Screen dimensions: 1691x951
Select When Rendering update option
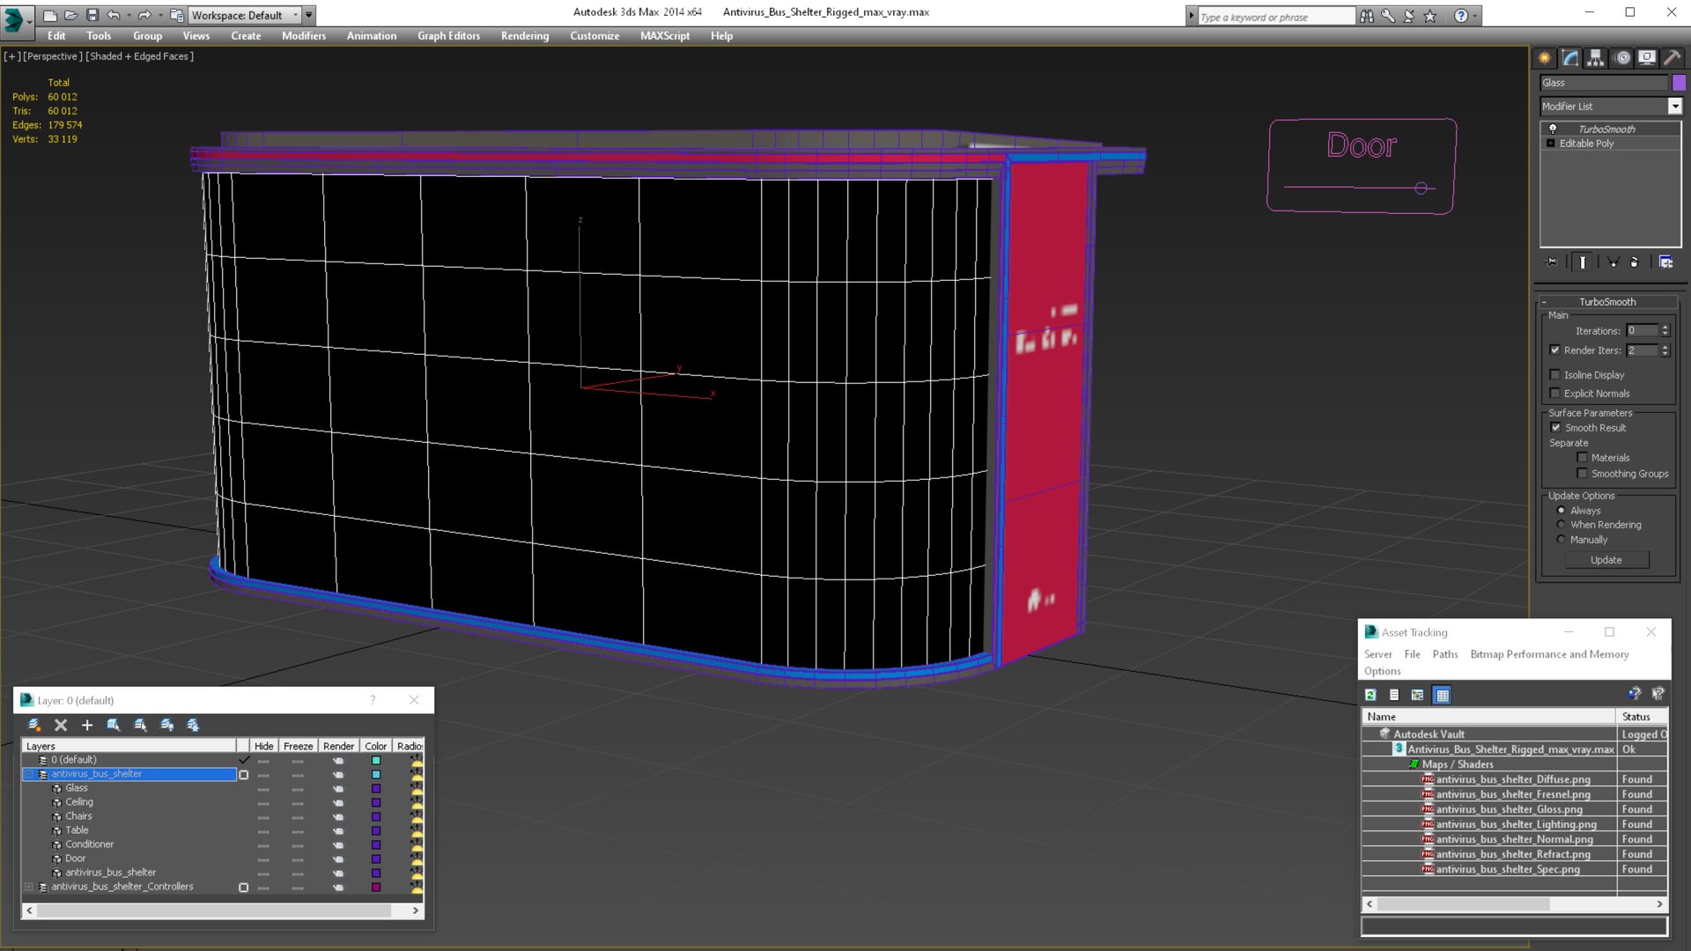1562,525
